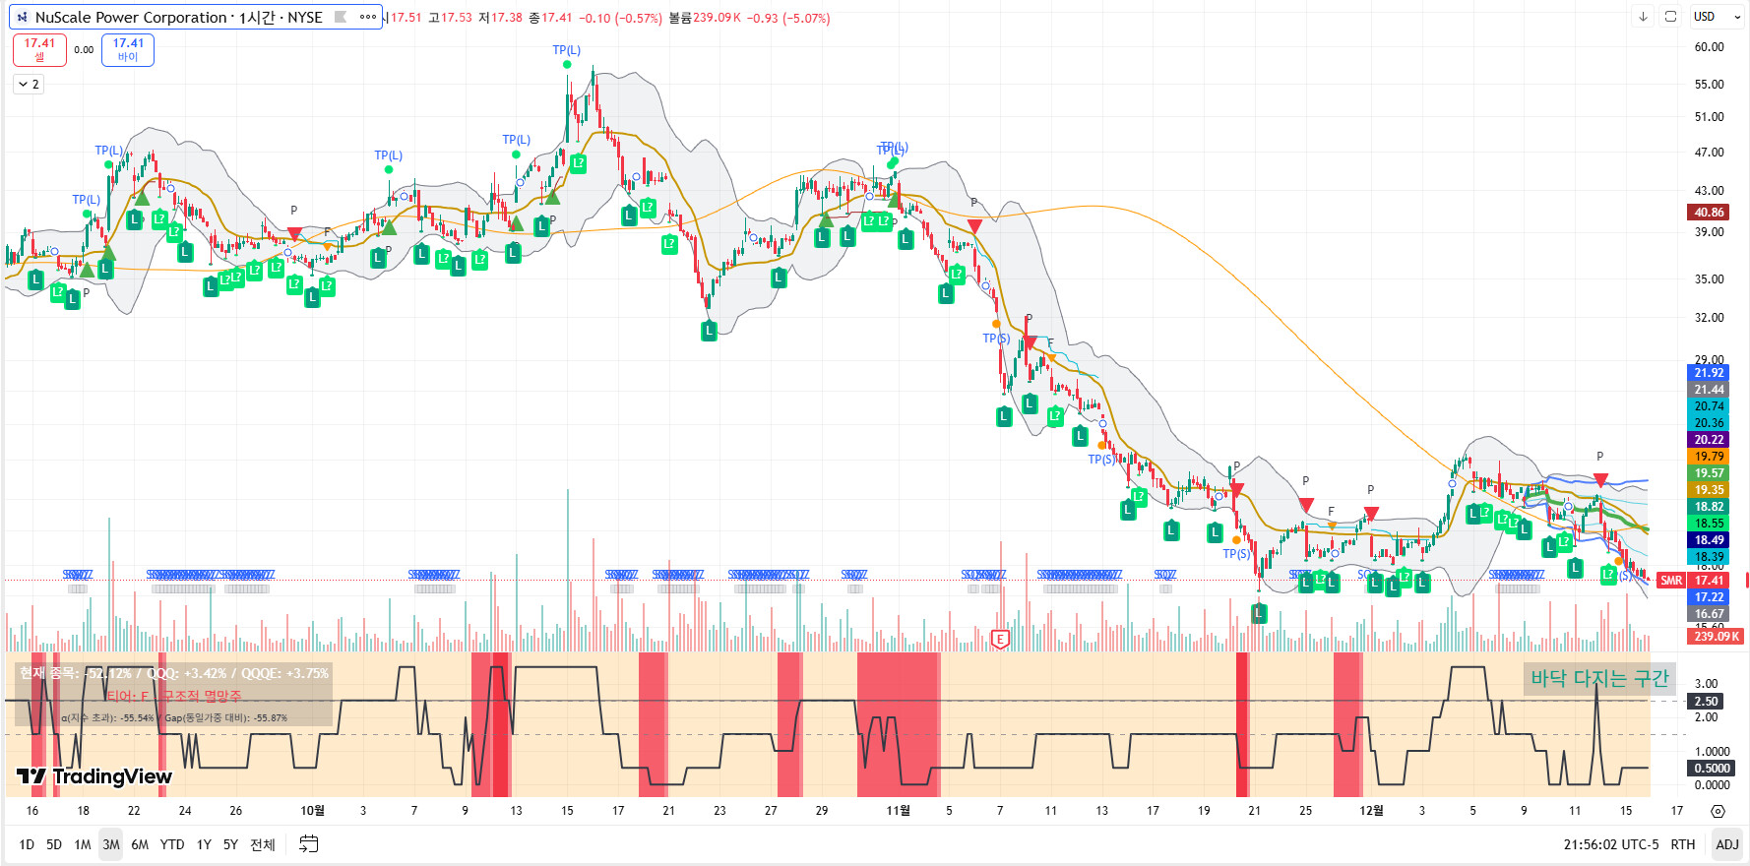Open the three-dot more menu in legend

coord(368,17)
